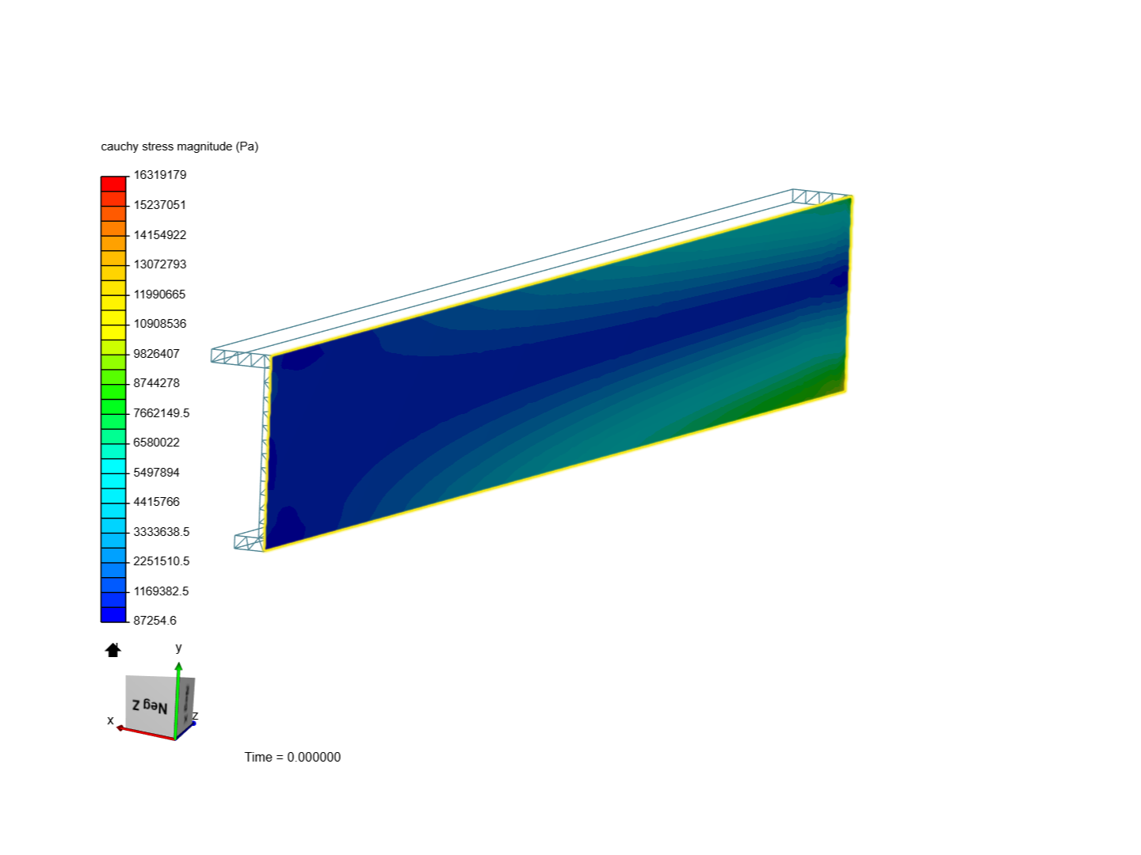Click the legend value 9826407
1141x855 pixels.
157,354
